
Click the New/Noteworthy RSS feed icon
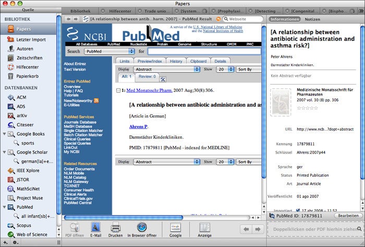coord(96,101)
